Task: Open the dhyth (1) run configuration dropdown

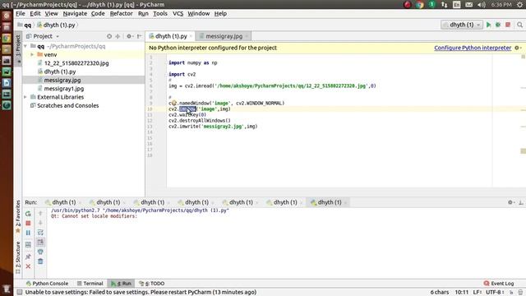Action: [462, 25]
